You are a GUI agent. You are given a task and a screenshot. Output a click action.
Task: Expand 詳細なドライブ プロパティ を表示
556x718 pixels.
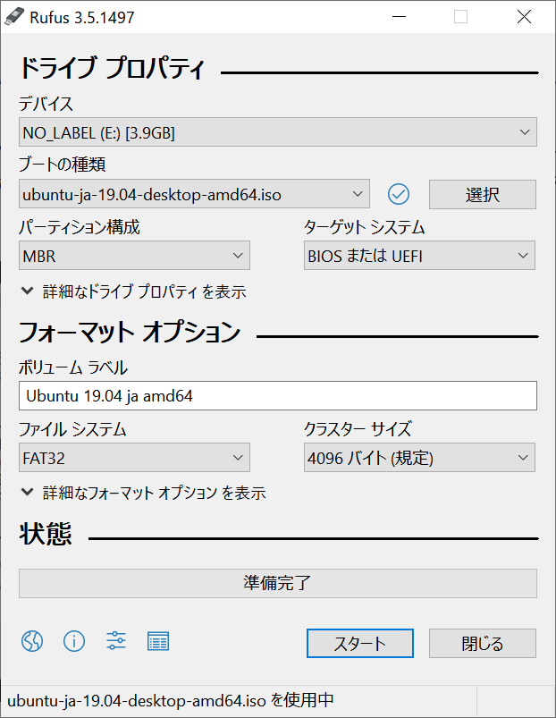click(x=133, y=291)
